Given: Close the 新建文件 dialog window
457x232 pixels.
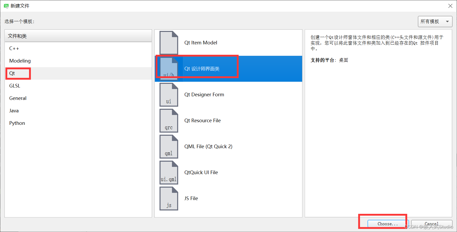Looking at the screenshot, I should pyautogui.click(x=450, y=6).
